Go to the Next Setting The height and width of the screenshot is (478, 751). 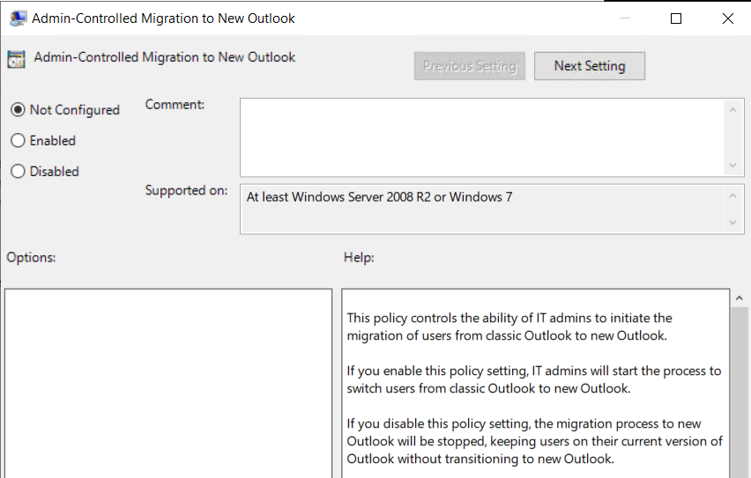point(590,66)
